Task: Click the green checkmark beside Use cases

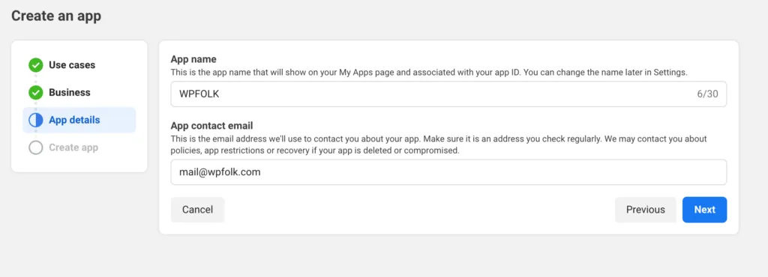Action: click(x=36, y=65)
